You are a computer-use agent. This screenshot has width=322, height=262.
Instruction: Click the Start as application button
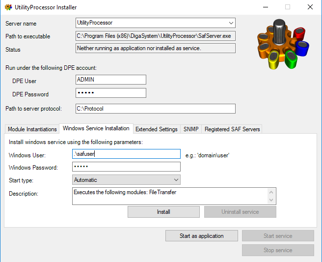[x=202, y=236]
